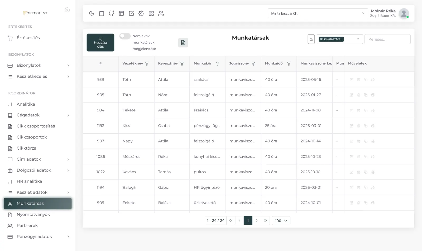Click the export upload icon near column selector

[311, 39]
